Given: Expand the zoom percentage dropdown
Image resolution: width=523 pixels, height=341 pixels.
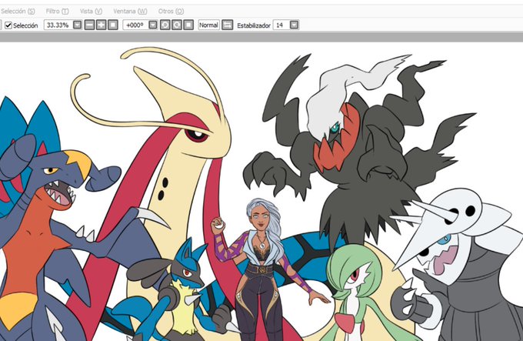Looking at the screenshot, I should click(78, 25).
